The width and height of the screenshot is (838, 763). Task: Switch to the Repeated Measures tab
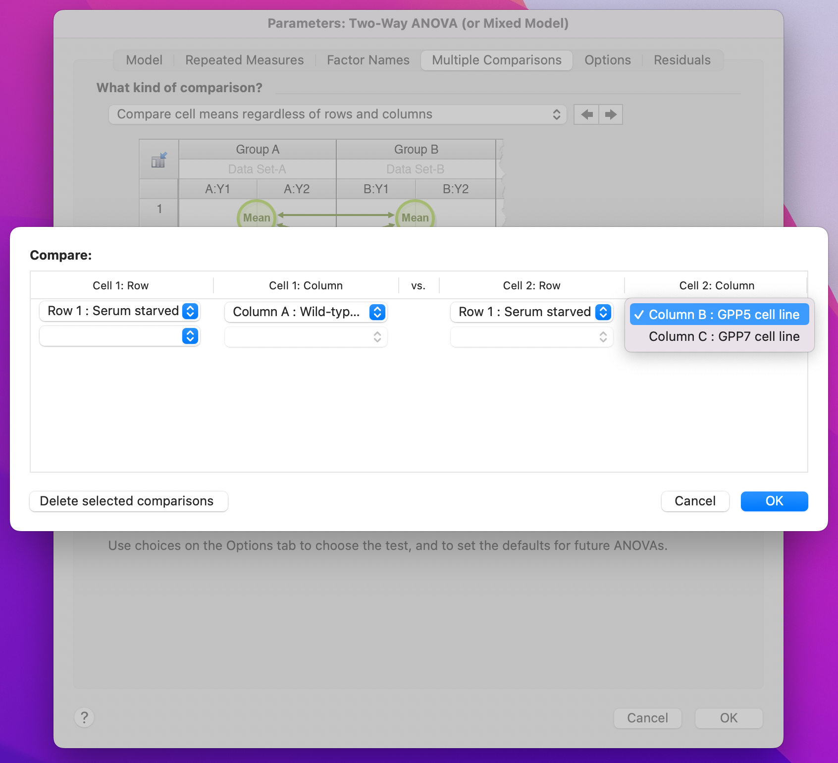click(244, 60)
